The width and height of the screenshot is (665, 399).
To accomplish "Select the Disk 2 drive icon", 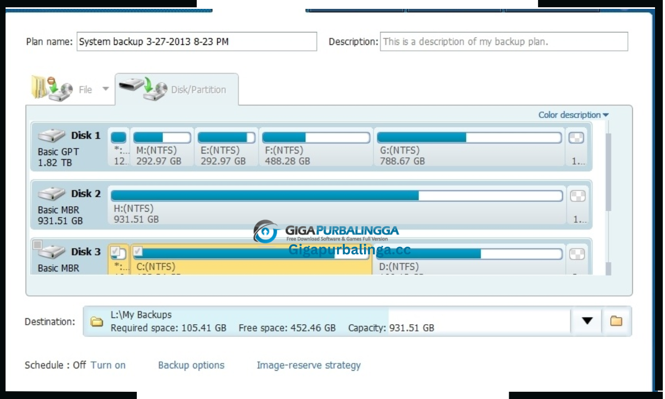I will 52,194.
